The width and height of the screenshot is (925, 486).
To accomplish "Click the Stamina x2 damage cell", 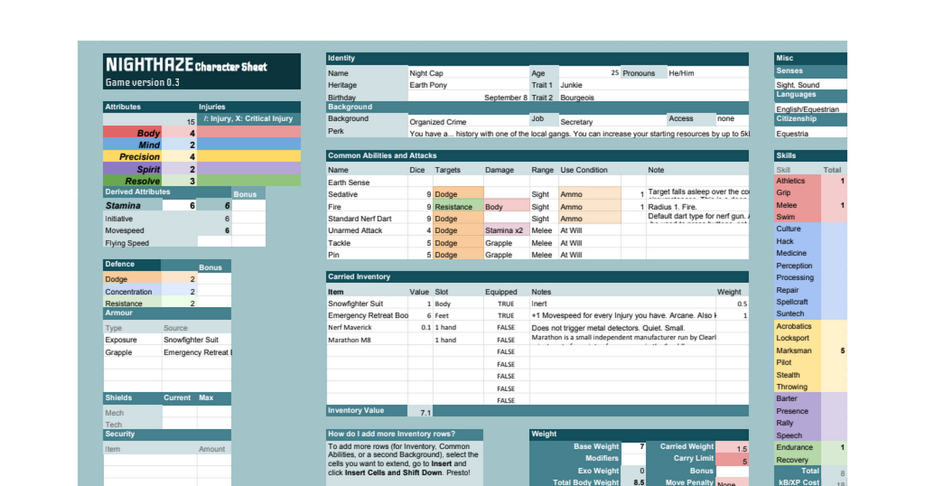I will pos(506,231).
